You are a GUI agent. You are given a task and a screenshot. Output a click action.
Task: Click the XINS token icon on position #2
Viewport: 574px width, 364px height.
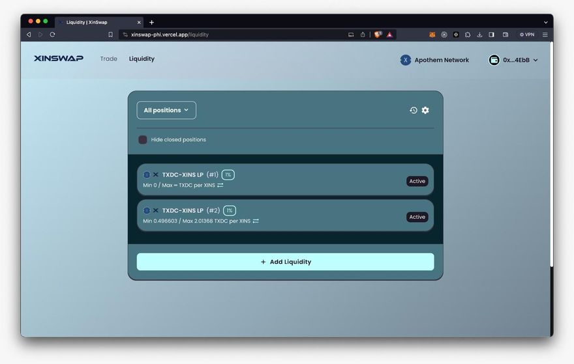(x=156, y=210)
